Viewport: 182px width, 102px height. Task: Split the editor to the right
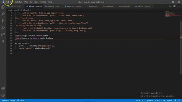pyautogui.click(x=174, y=6)
